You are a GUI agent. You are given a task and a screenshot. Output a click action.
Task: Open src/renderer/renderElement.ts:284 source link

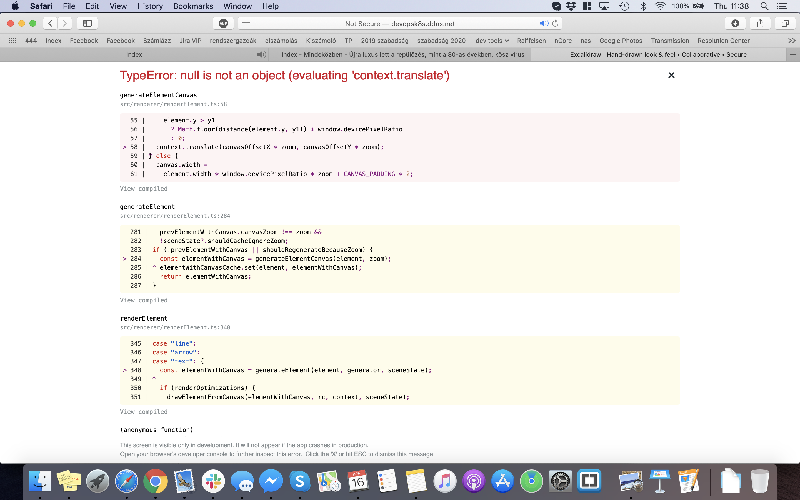pyautogui.click(x=175, y=216)
